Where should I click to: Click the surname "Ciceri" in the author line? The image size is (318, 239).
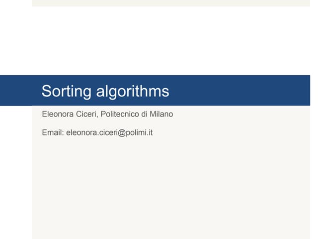pyautogui.click(x=87, y=115)
